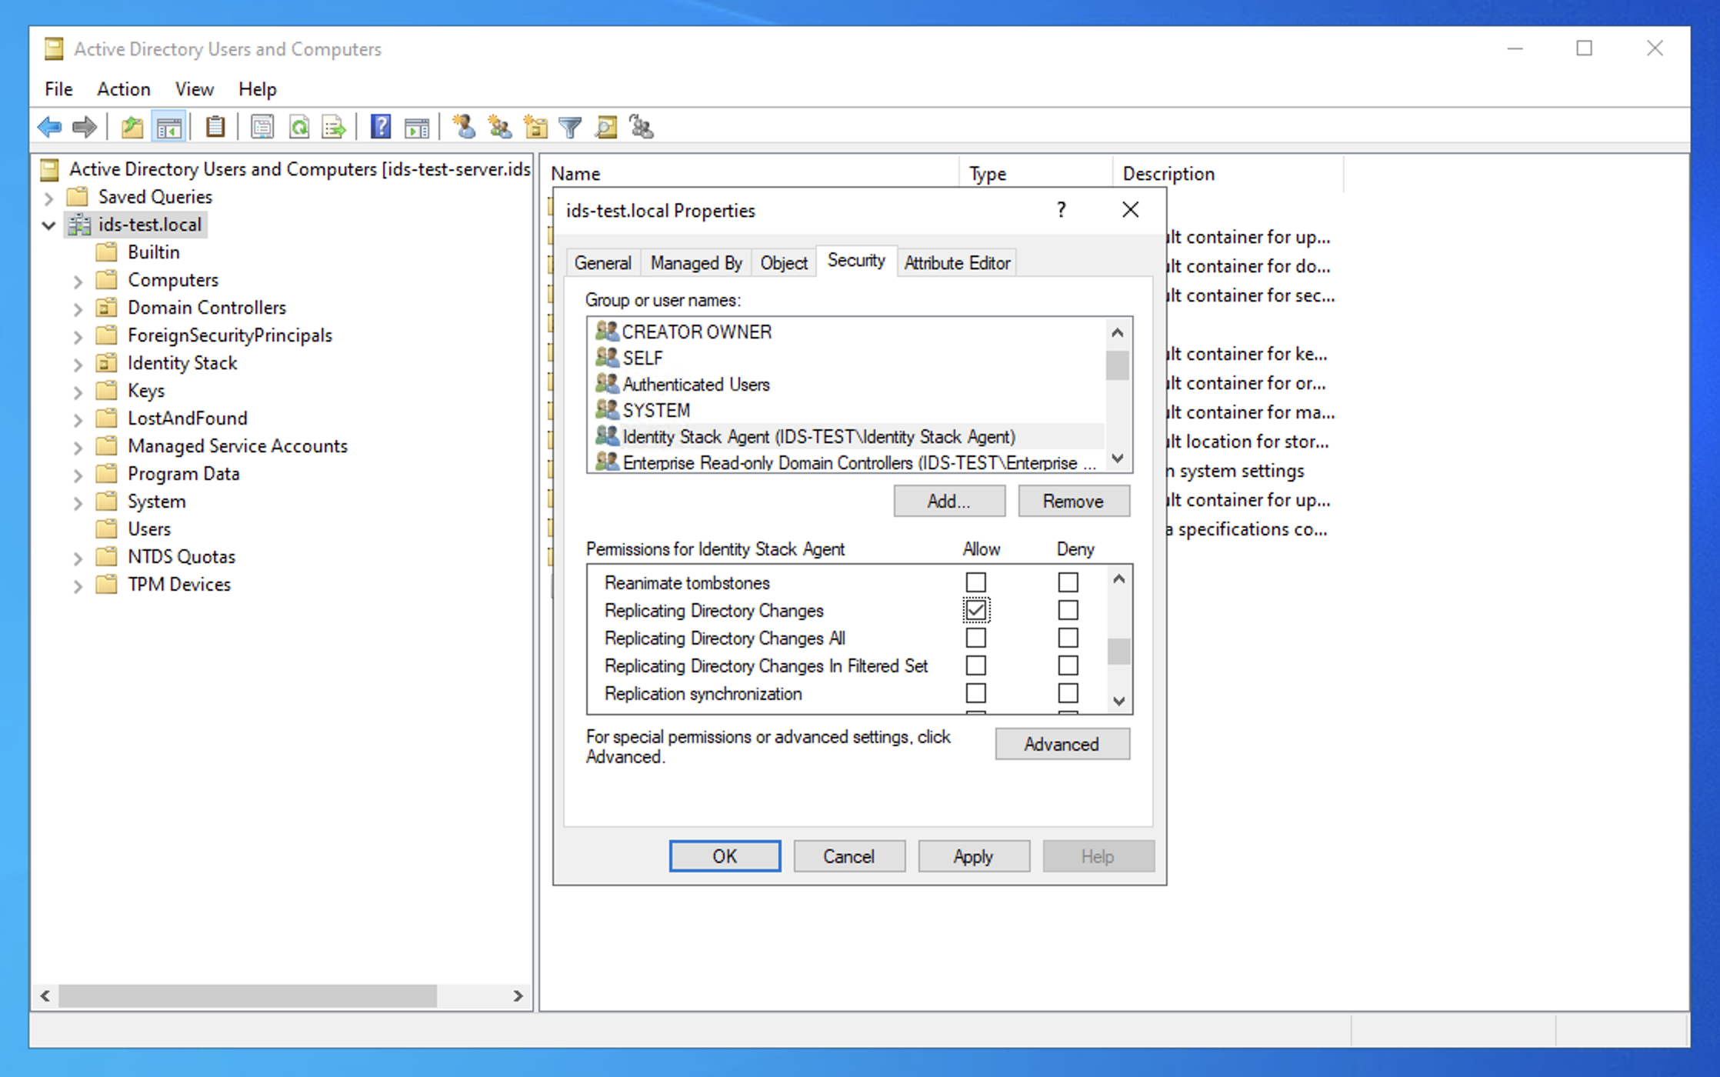Expand the Domain Controllers node
Image resolution: width=1720 pixels, height=1077 pixels.
pos(78,308)
